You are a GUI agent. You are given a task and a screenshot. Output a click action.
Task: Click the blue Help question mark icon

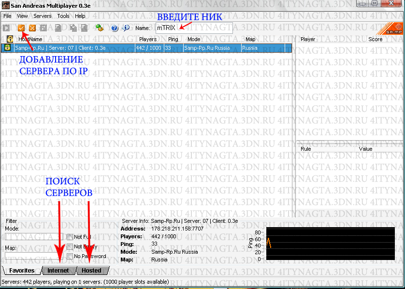point(115,28)
